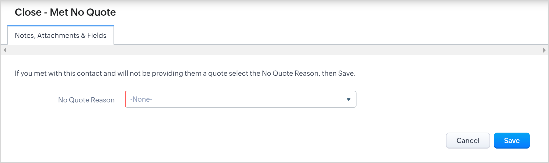Click the left end of the tab scrollbar
549x163 pixels.
click(5, 50)
